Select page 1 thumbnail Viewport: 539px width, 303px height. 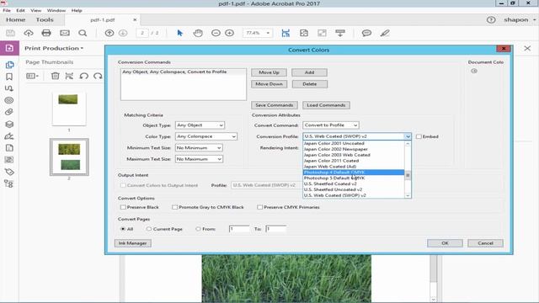(69, 109)
